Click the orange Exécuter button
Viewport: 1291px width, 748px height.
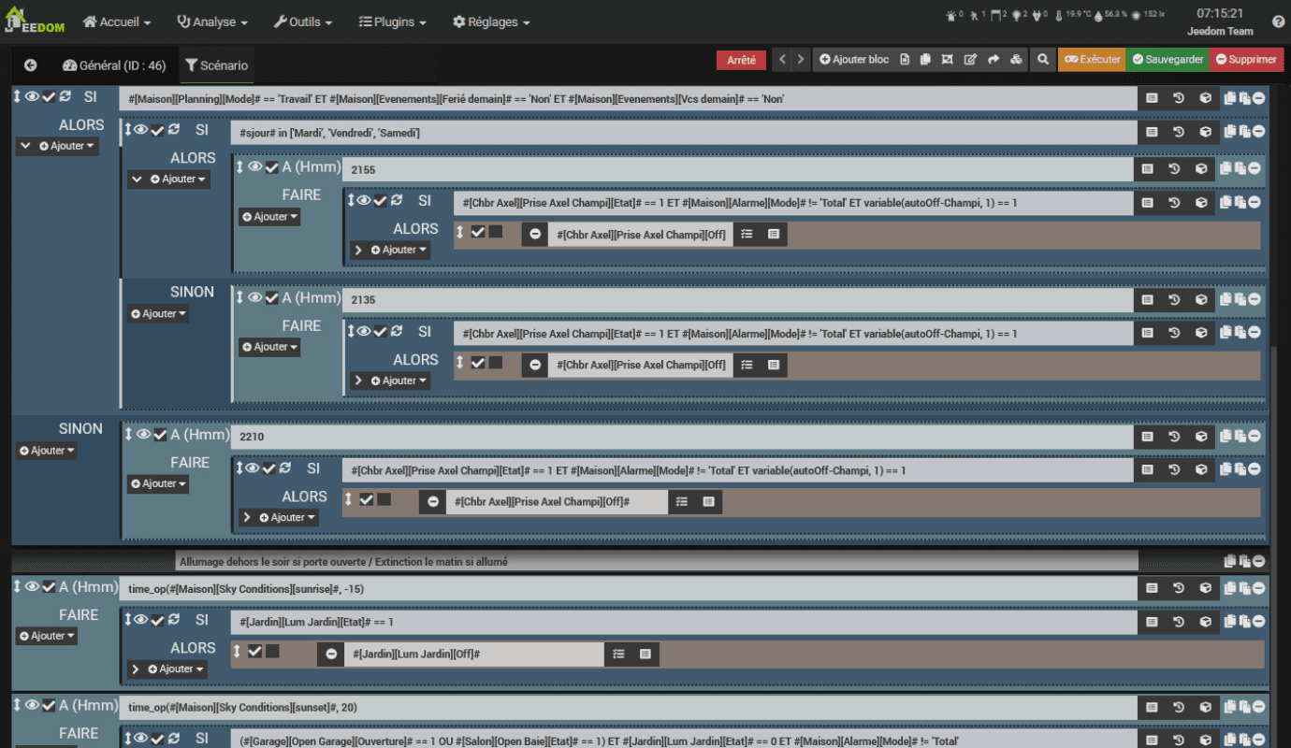pyautogui.click(x=1092, y=60)
